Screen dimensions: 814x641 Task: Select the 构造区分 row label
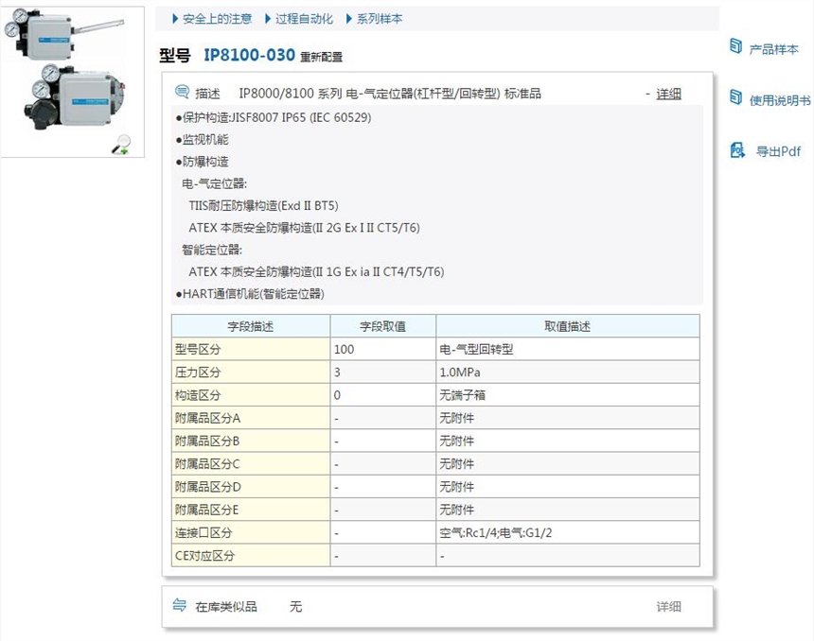click(251, 394)
